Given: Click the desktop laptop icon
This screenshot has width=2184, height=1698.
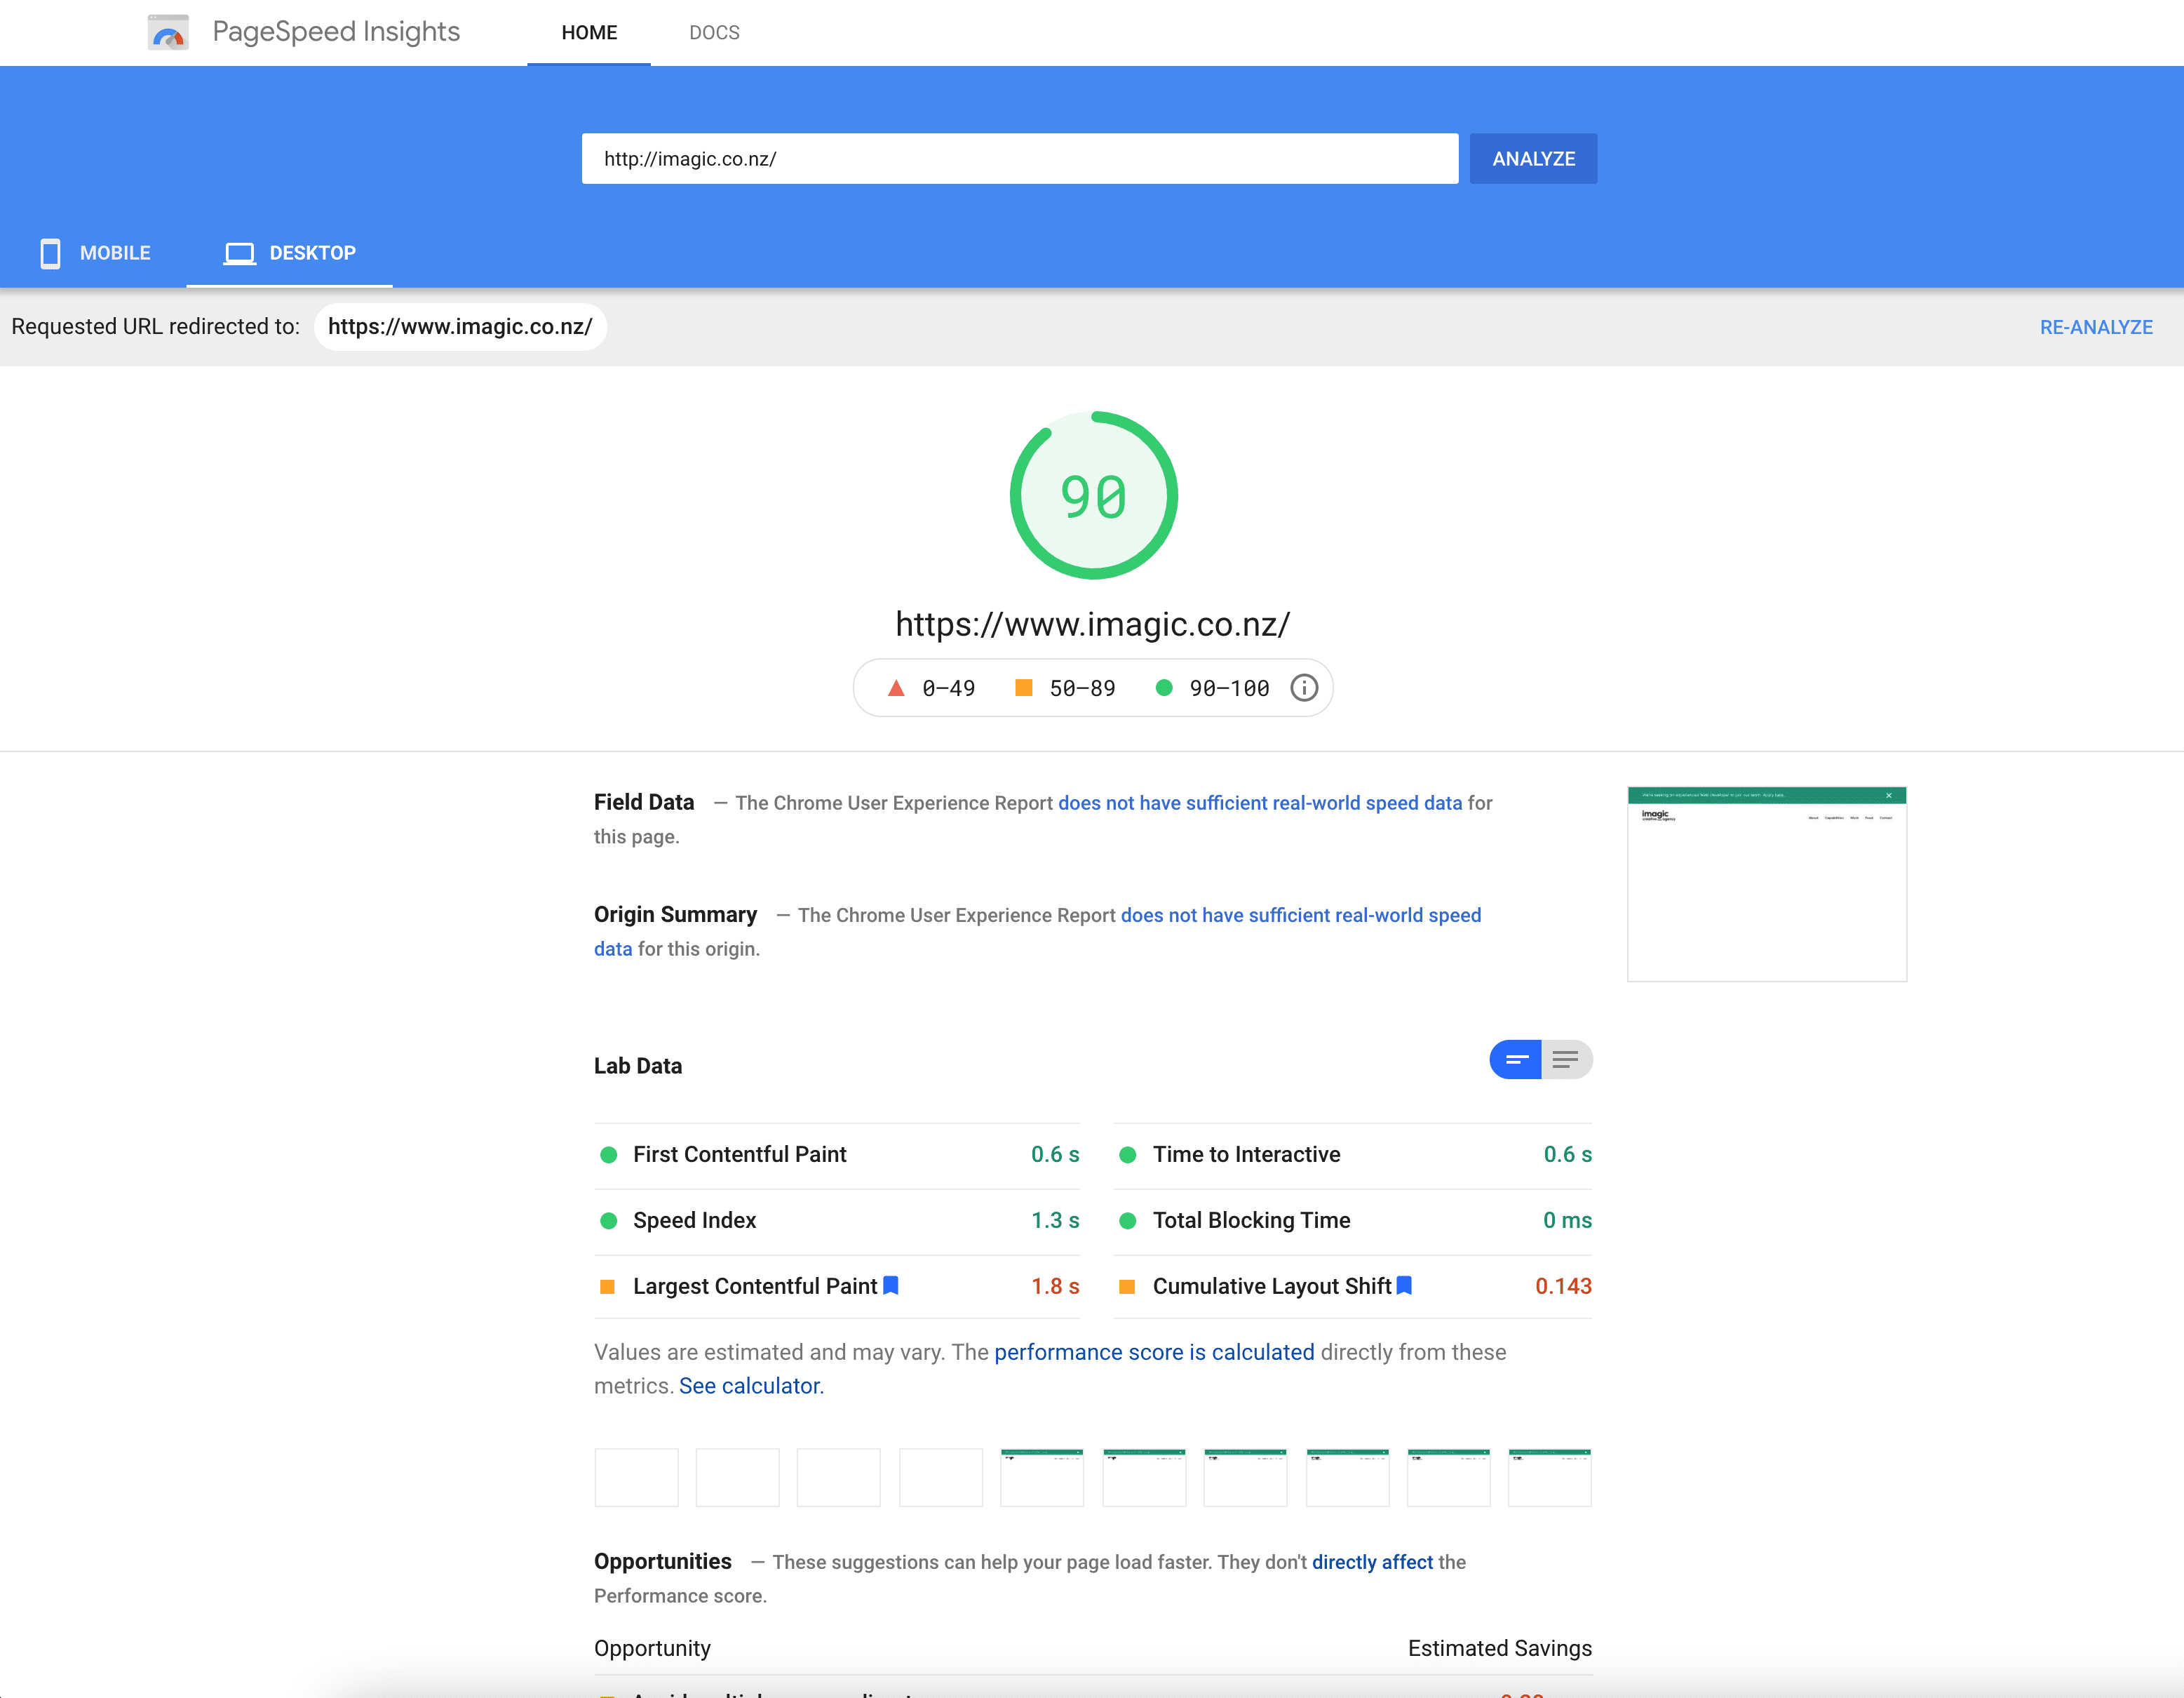Looking at the screenshot, I should click(239, 253).
